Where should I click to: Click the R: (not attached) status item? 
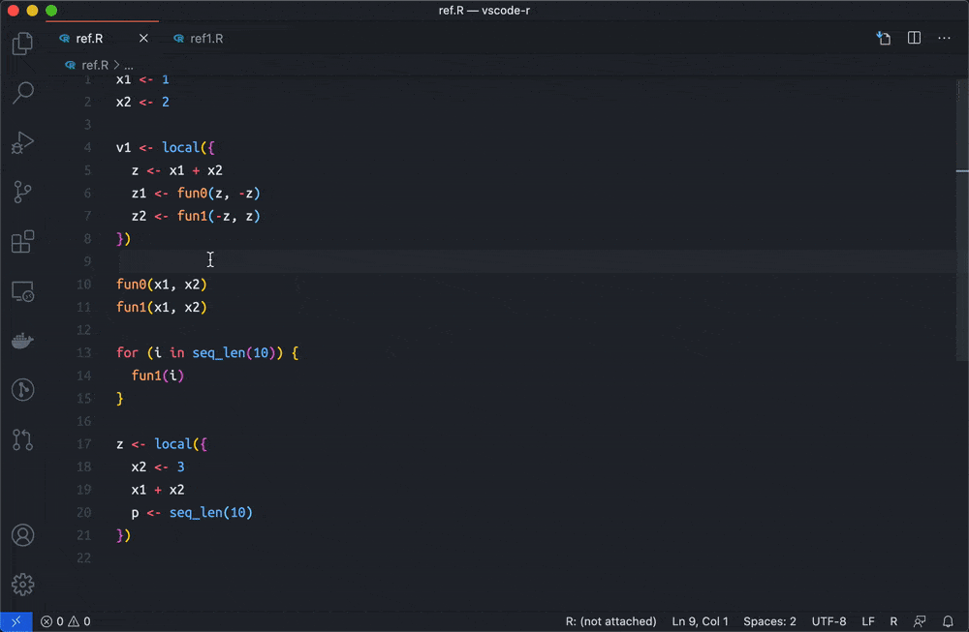610,621
